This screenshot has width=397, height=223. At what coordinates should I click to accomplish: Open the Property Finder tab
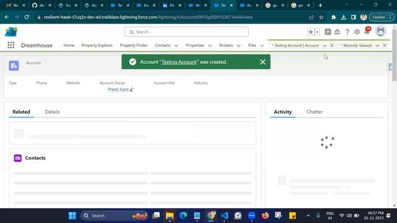coord(134,45)
